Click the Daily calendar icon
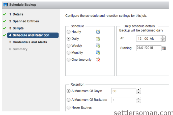This screenshot has width=173, height=115. tap(98, 39)
